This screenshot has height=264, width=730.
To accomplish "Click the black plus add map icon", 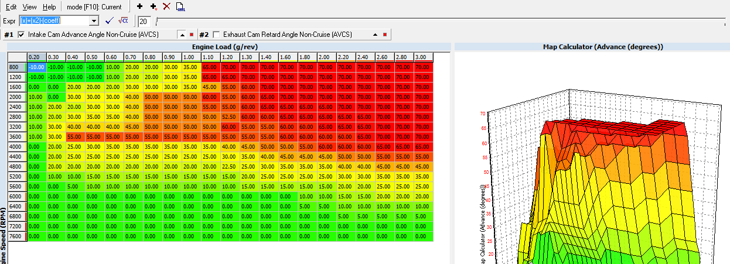I will [x=139, y=6].
